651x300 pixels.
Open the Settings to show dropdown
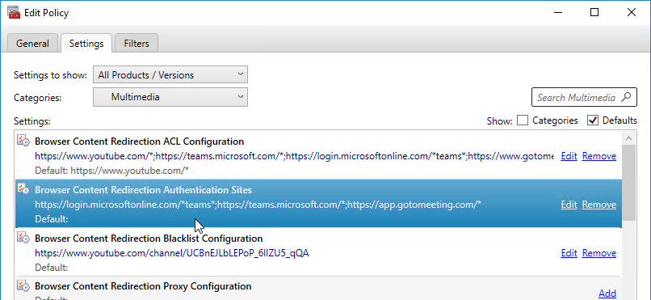pyautogui.click(x=170, y=74)
